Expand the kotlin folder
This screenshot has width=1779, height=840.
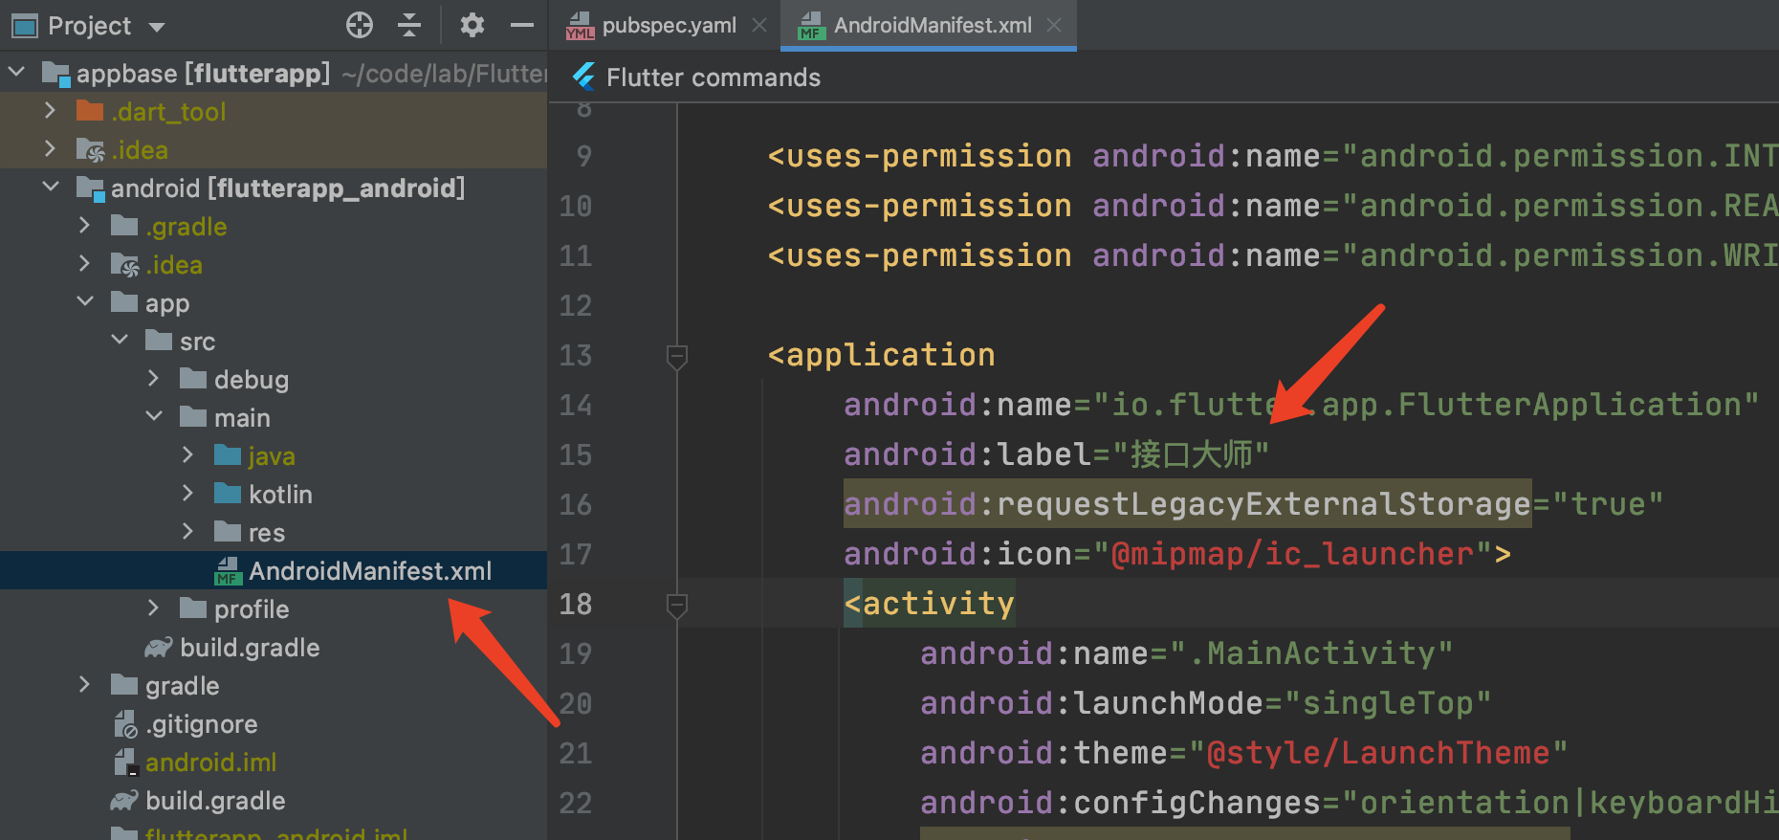[x=188, y=494]
